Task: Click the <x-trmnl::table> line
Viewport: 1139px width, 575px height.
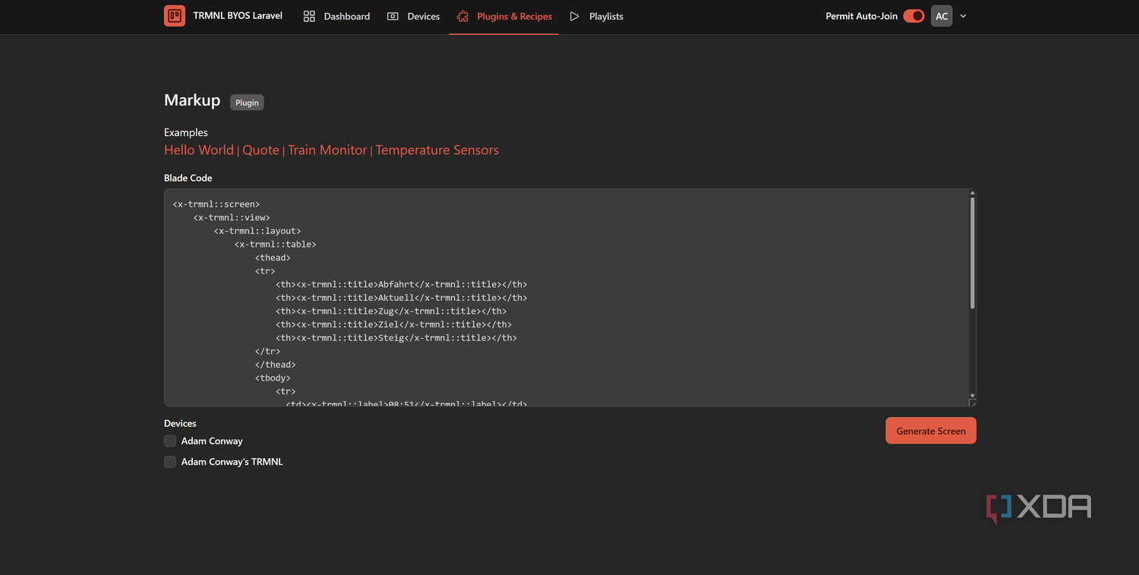Action: pyautogui.click(x=276, y=244)
